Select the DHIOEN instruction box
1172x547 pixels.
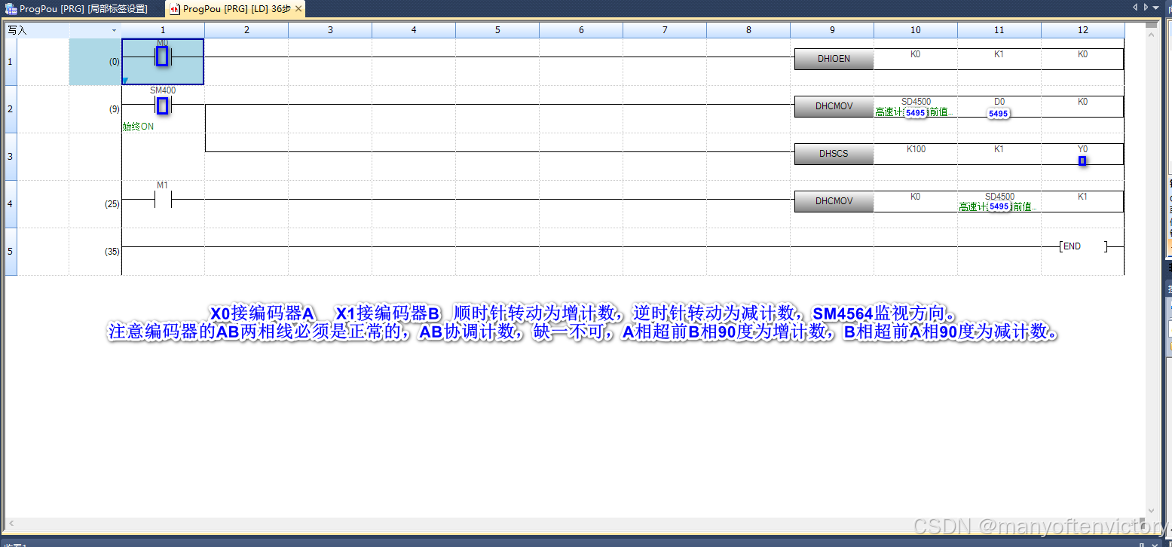[x=834, y=59]
